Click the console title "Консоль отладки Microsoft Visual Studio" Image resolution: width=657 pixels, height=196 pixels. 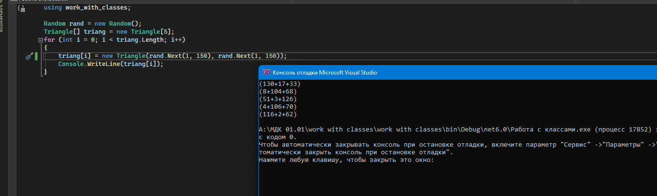[x=325, y=73]
